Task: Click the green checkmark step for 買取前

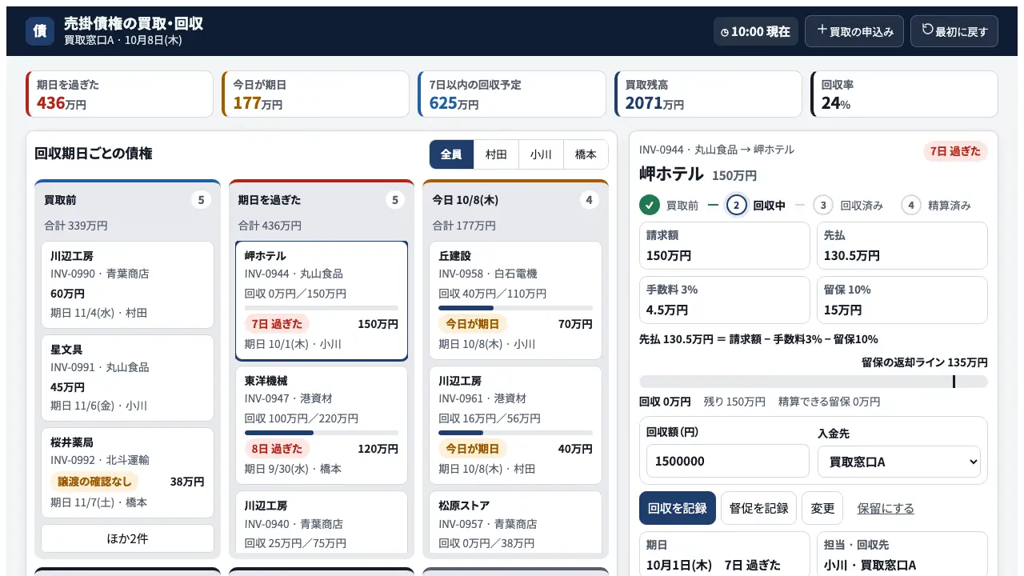Action: click(x=650, y=206)
